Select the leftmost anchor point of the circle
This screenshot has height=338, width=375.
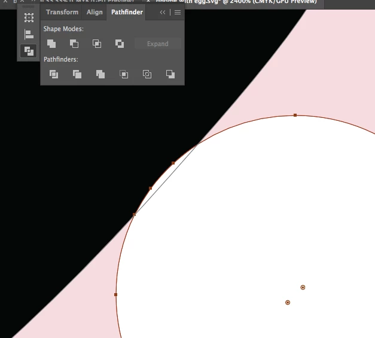[116, 295]
